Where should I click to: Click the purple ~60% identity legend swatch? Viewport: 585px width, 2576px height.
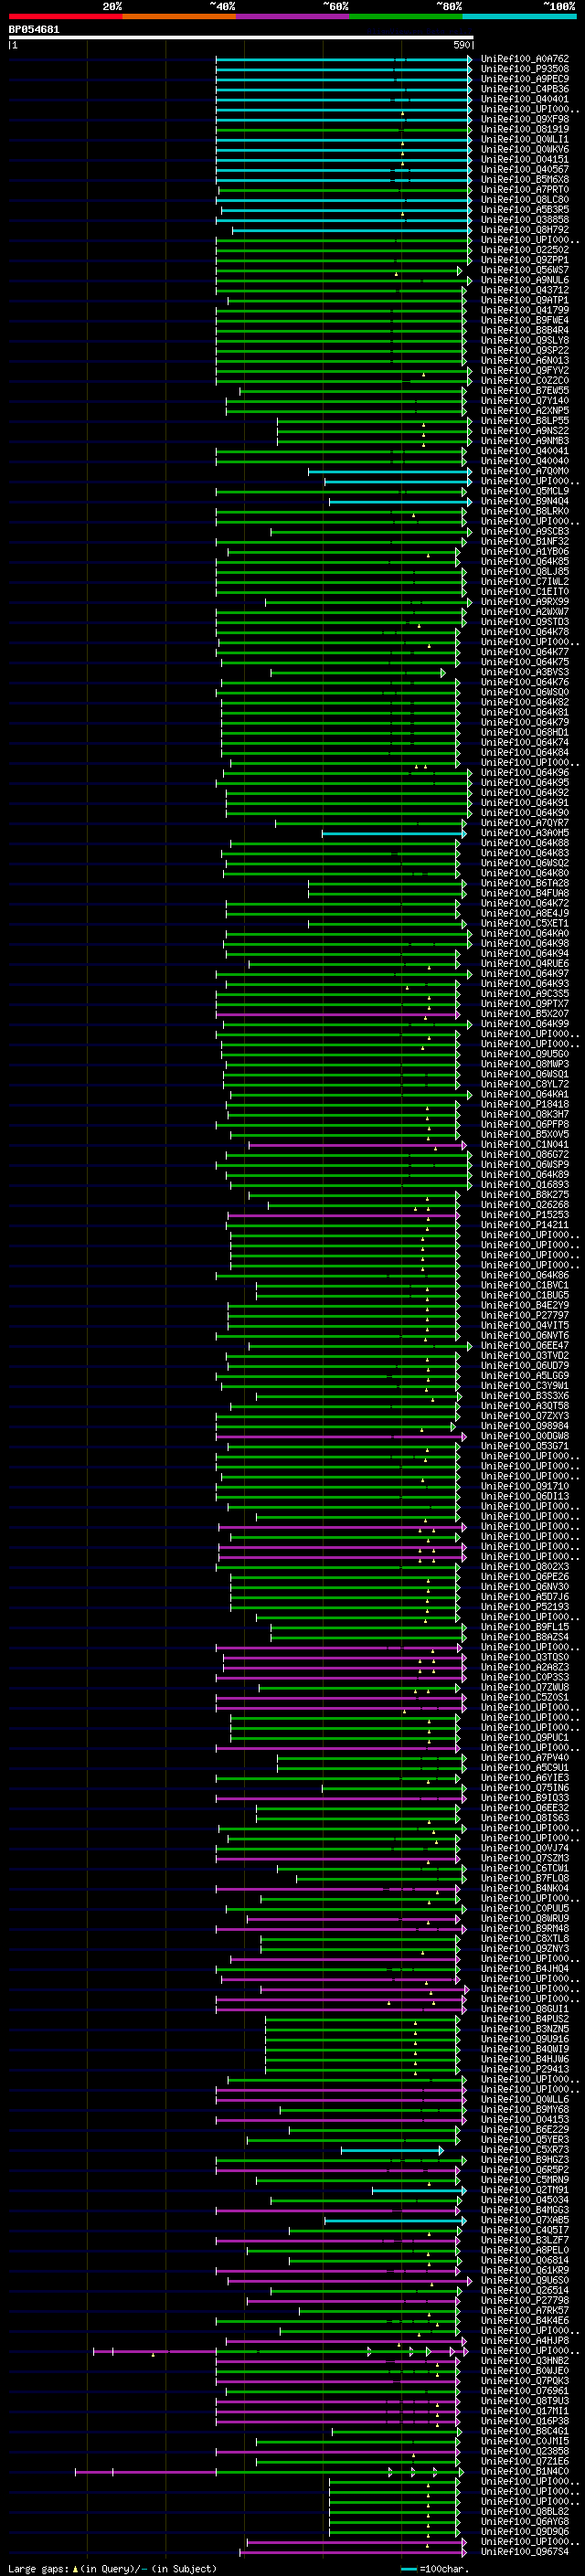(293, 16)
